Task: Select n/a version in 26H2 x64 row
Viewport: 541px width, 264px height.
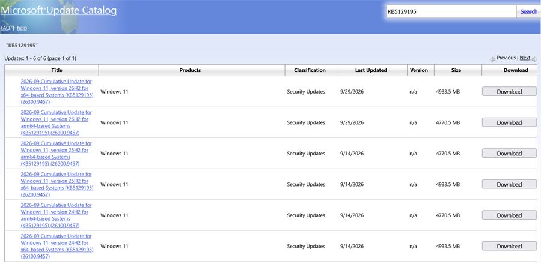Action: click(413, 92)
